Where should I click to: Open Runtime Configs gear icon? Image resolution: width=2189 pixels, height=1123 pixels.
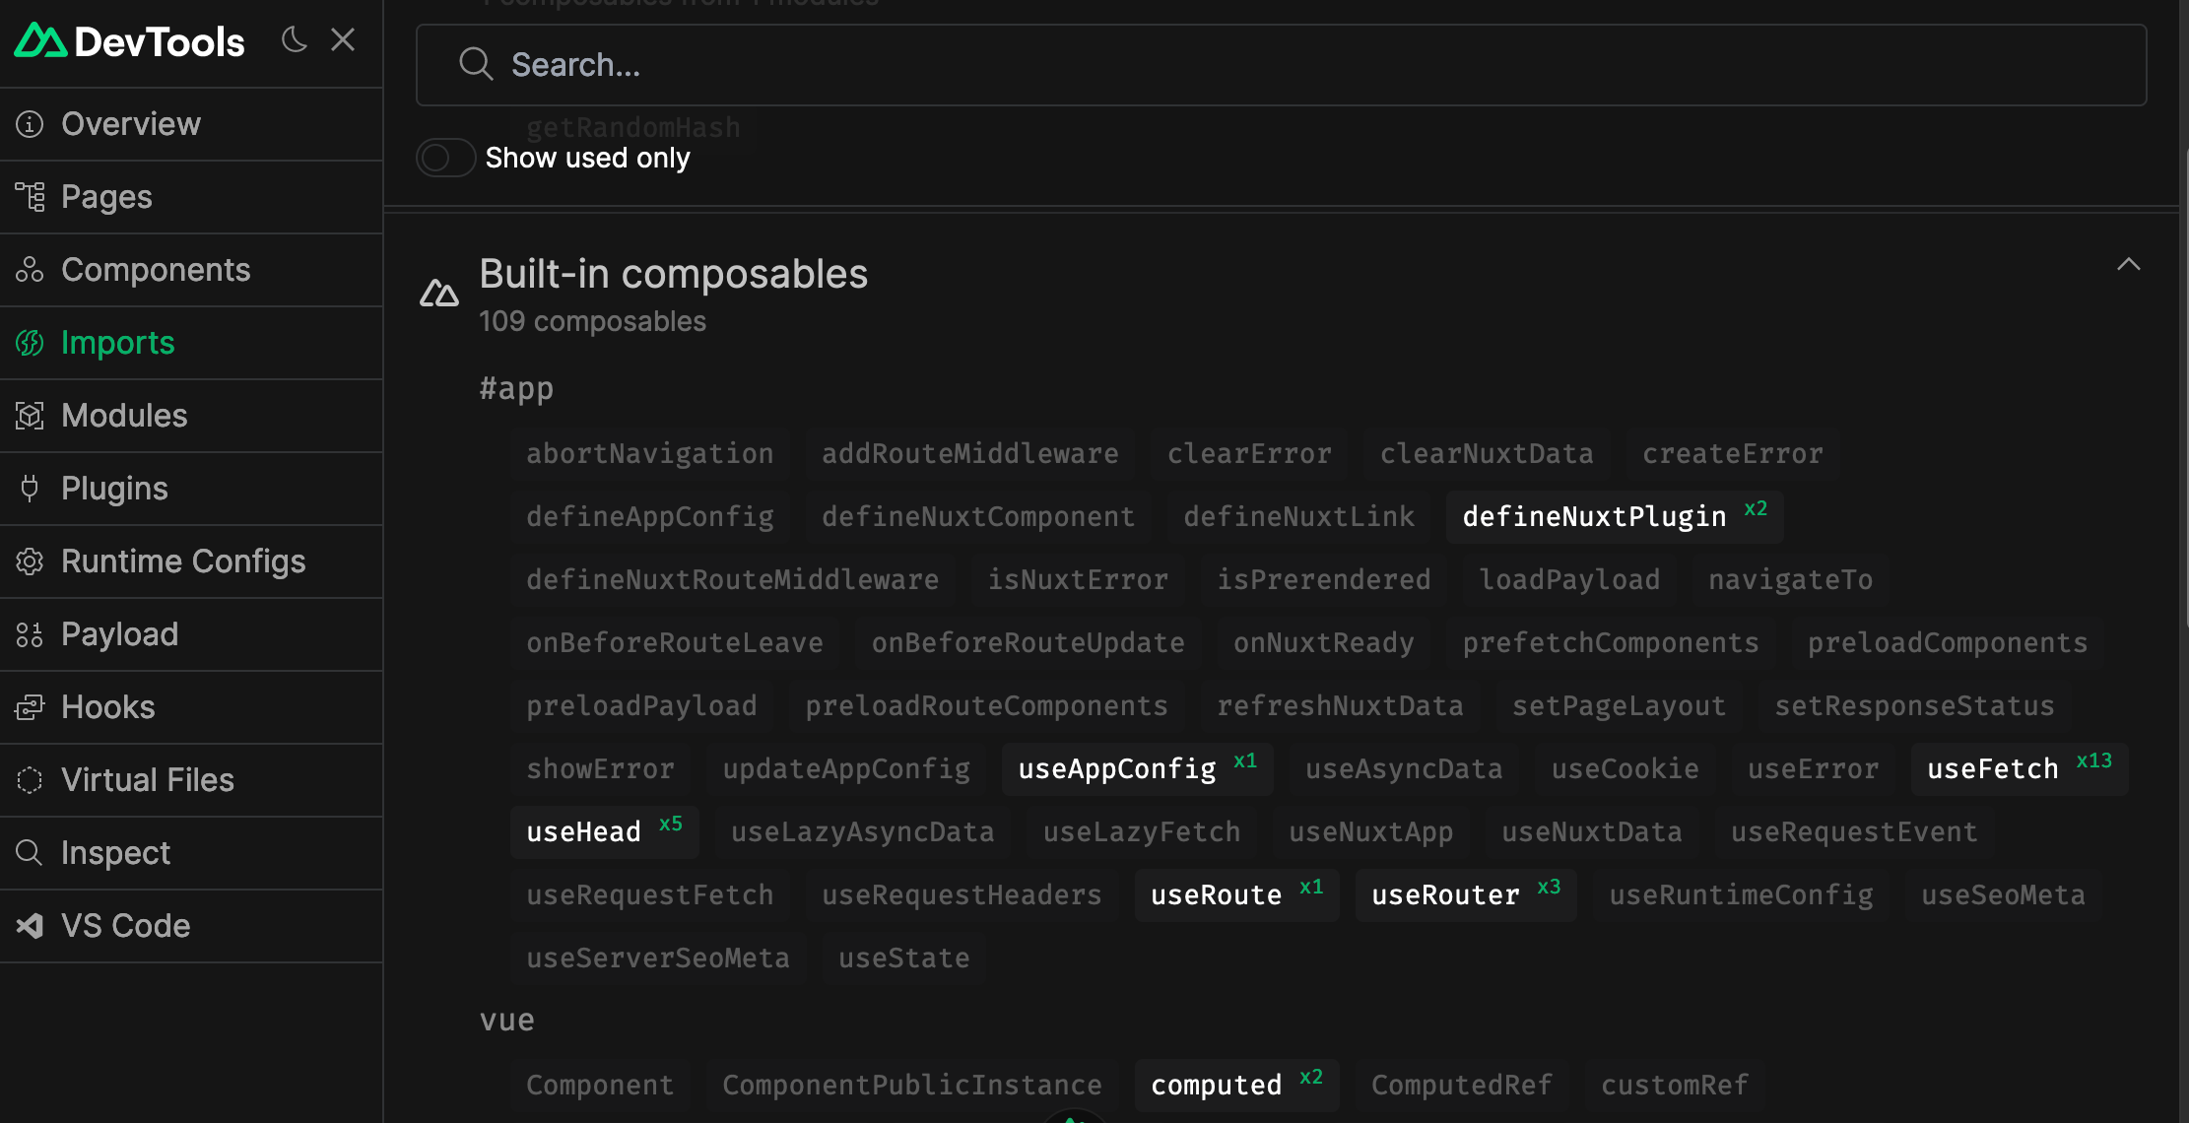[29, 561]
